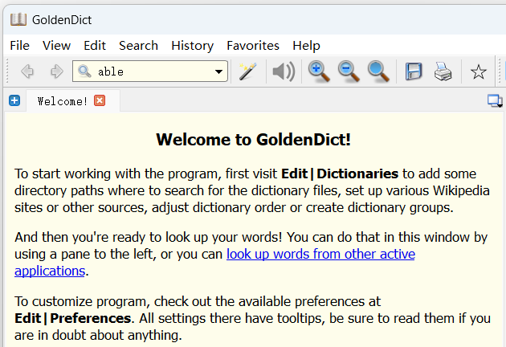This screenshot has height=347, width=506.
Task: Zoom in with the plus magnifier
Action: (319, 72)
